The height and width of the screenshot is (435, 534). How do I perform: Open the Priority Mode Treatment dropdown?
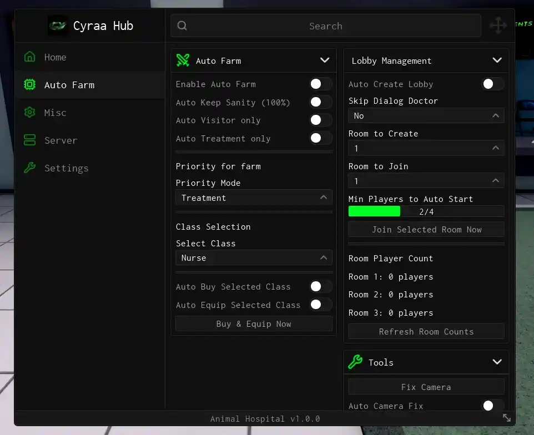[x=254, y=198]
